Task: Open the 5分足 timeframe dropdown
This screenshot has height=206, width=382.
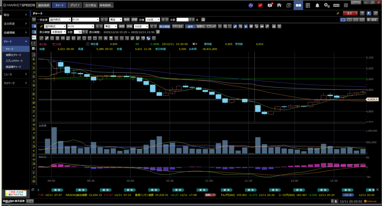Action: (141, 26)
